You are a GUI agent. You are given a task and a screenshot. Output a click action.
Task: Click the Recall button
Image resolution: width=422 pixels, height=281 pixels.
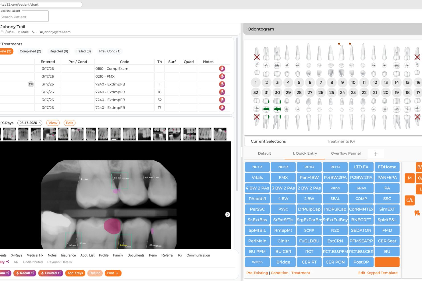tap(25, 273)
